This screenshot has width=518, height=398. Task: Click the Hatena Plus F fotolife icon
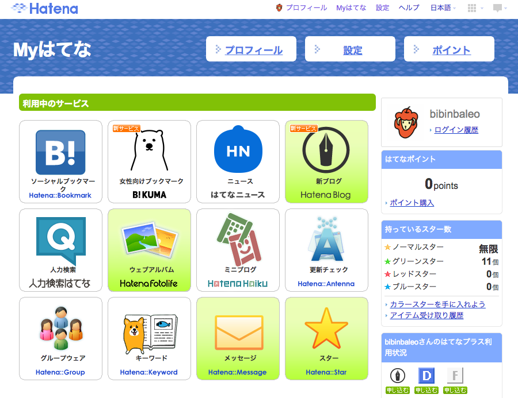(455, 375)
